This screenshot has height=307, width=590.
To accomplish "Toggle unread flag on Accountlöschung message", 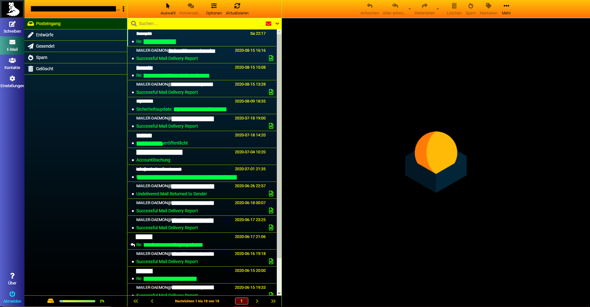I will [x=133, y=160].
